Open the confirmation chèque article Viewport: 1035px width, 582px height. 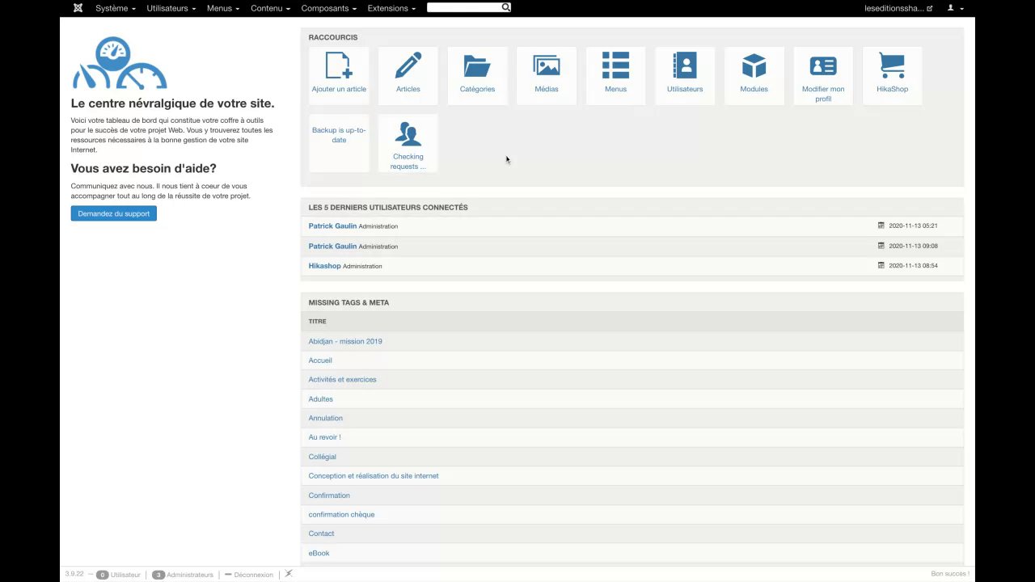[x=341, y=514]
